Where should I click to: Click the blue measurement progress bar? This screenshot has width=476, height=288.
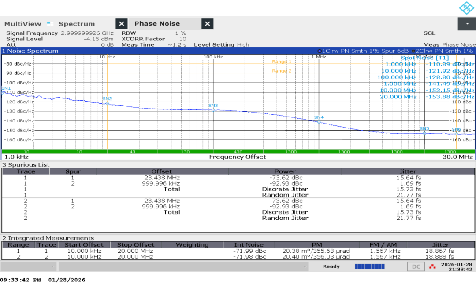click(x=370, y=266)
